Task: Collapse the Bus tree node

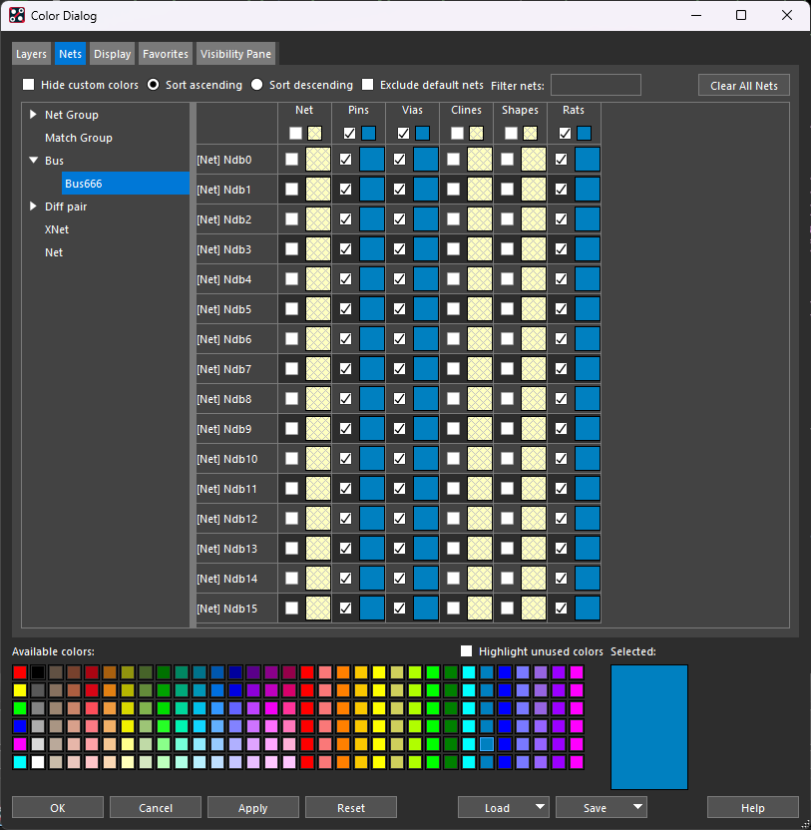Action: (x=33, y=161)
